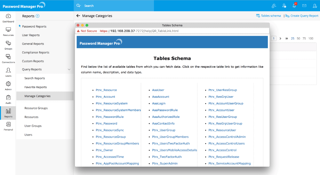Select Search Reports submenu item
The width and height of the screenshot is (320, 175).
pyautogui.click(x=35, y=78)
